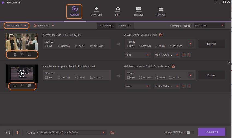Open the output folder icon

click(112, 133)
